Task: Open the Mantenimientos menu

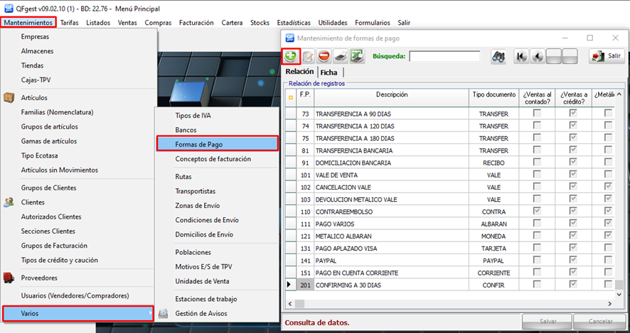Action: coord(28,23)
